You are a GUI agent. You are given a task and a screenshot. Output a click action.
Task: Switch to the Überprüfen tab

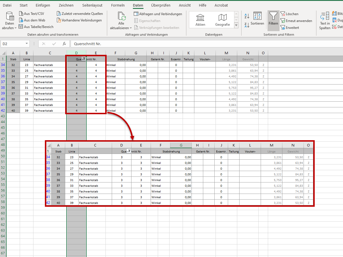coord(161,5)
